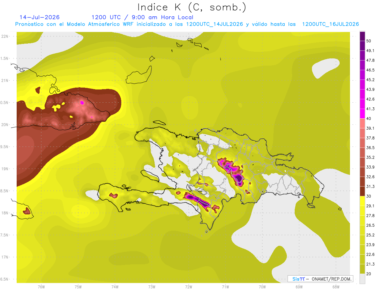
Task: Click the '73W' longitude label
Action: 152,287
